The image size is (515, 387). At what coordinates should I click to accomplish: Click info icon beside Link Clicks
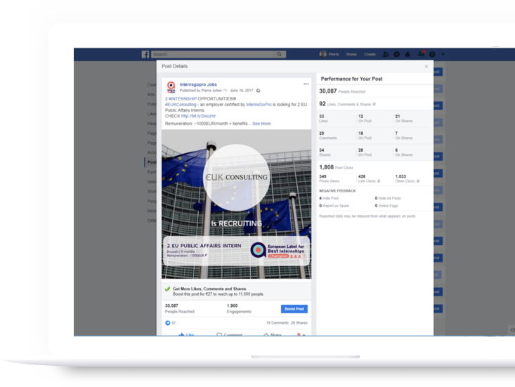coord(377,181)
